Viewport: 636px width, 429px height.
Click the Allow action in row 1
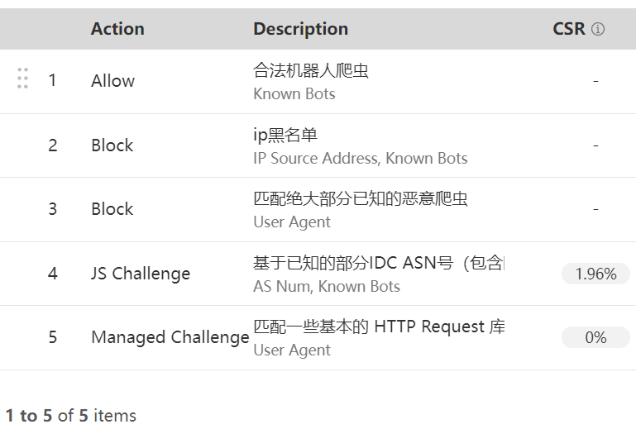tap(112, 81)
